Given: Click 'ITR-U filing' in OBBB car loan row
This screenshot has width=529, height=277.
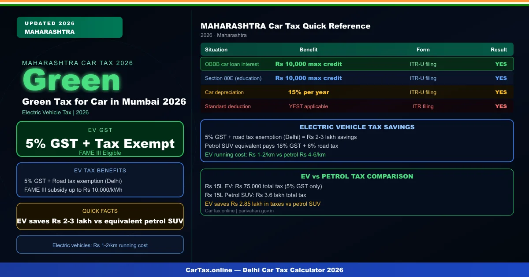Looking at the screenshot, I should tap(423, 64).
